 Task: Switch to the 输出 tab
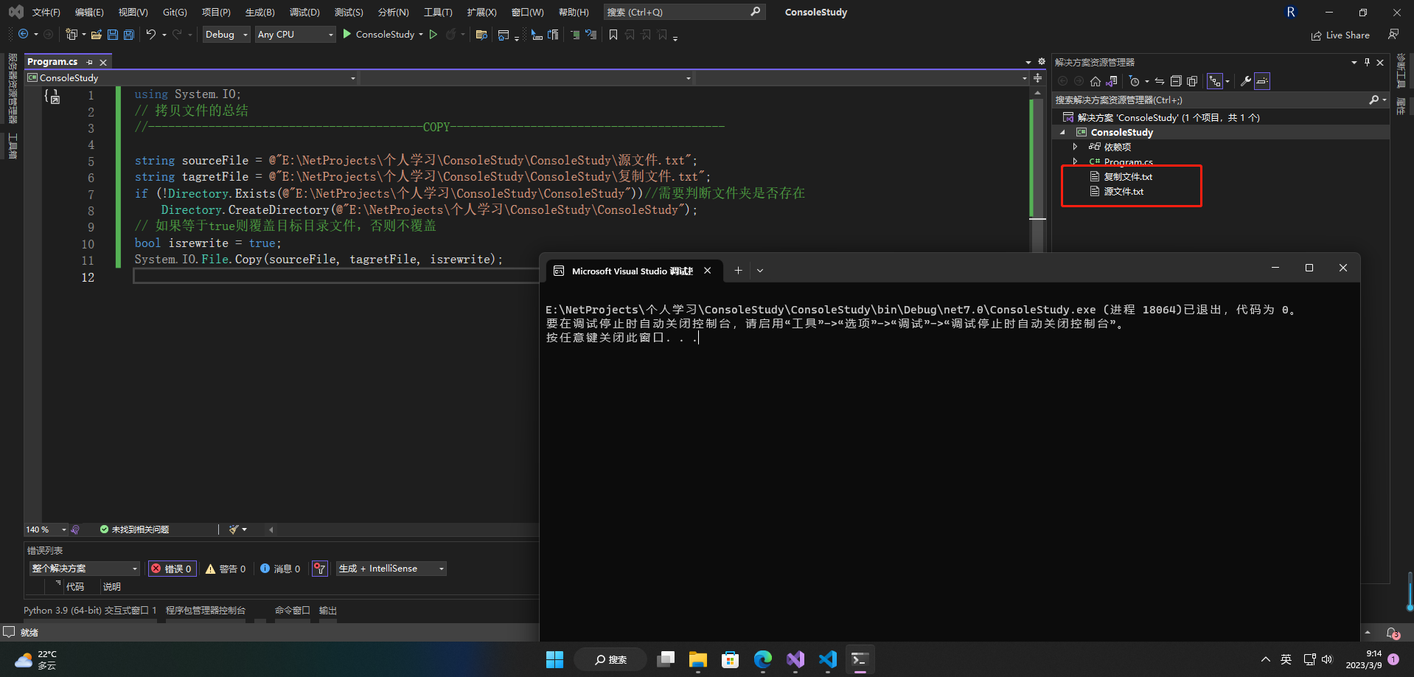(327, 611)
